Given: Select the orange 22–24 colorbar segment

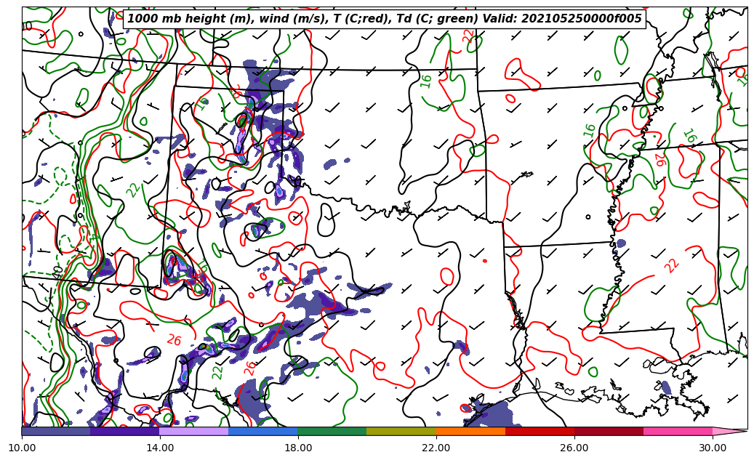Looking at the screenshot, I should [470, 431].
